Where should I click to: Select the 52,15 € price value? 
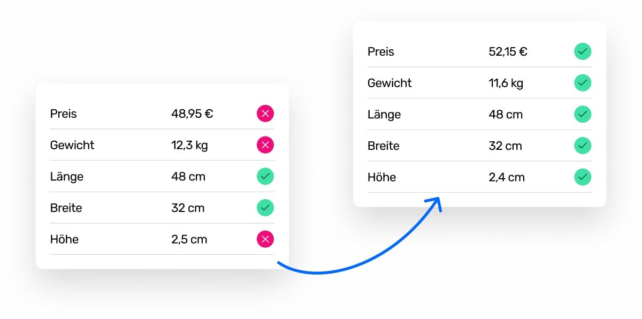pos(508,52)
